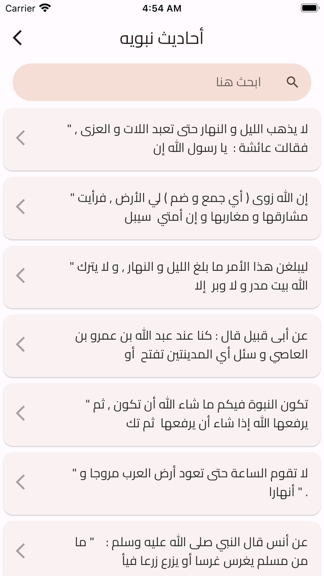Select the أحاديث نبويه title header

pos(162,38)
